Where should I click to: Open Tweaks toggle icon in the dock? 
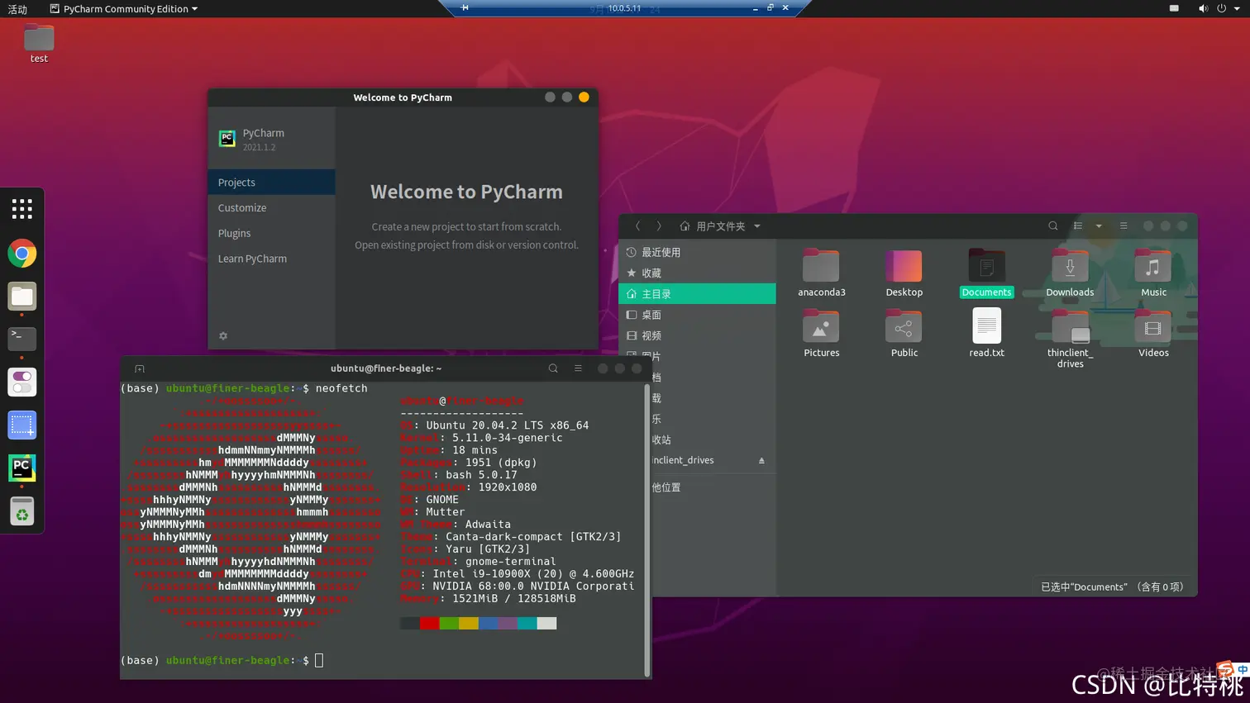tap(22, 382)
